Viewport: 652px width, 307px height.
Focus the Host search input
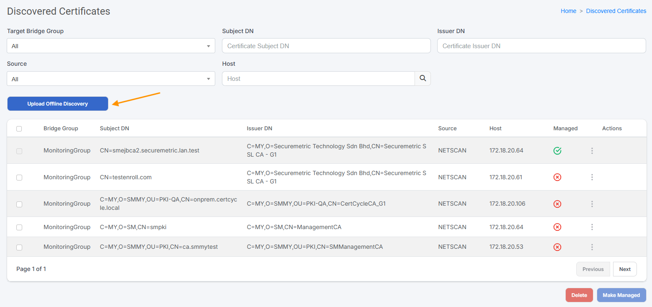coord(318,79)
